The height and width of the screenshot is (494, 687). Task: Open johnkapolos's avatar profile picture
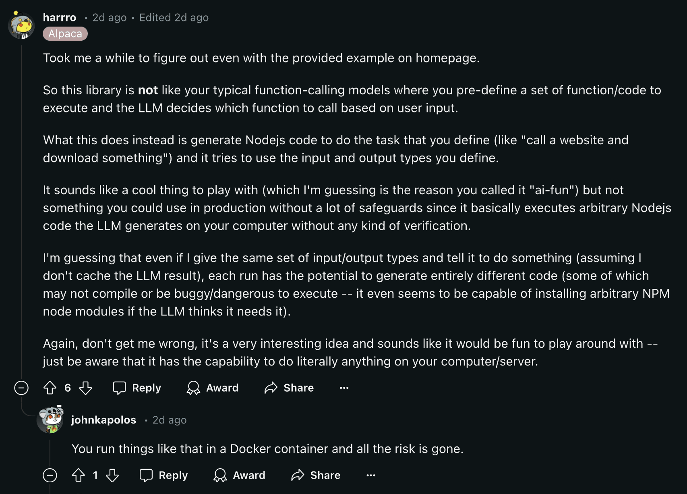point(50,419)
